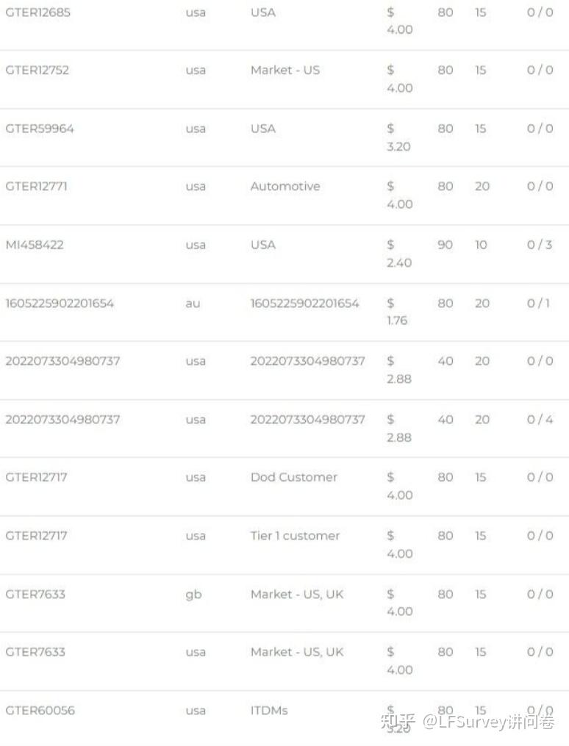Click the 'gb' country code

coord(193,594)
